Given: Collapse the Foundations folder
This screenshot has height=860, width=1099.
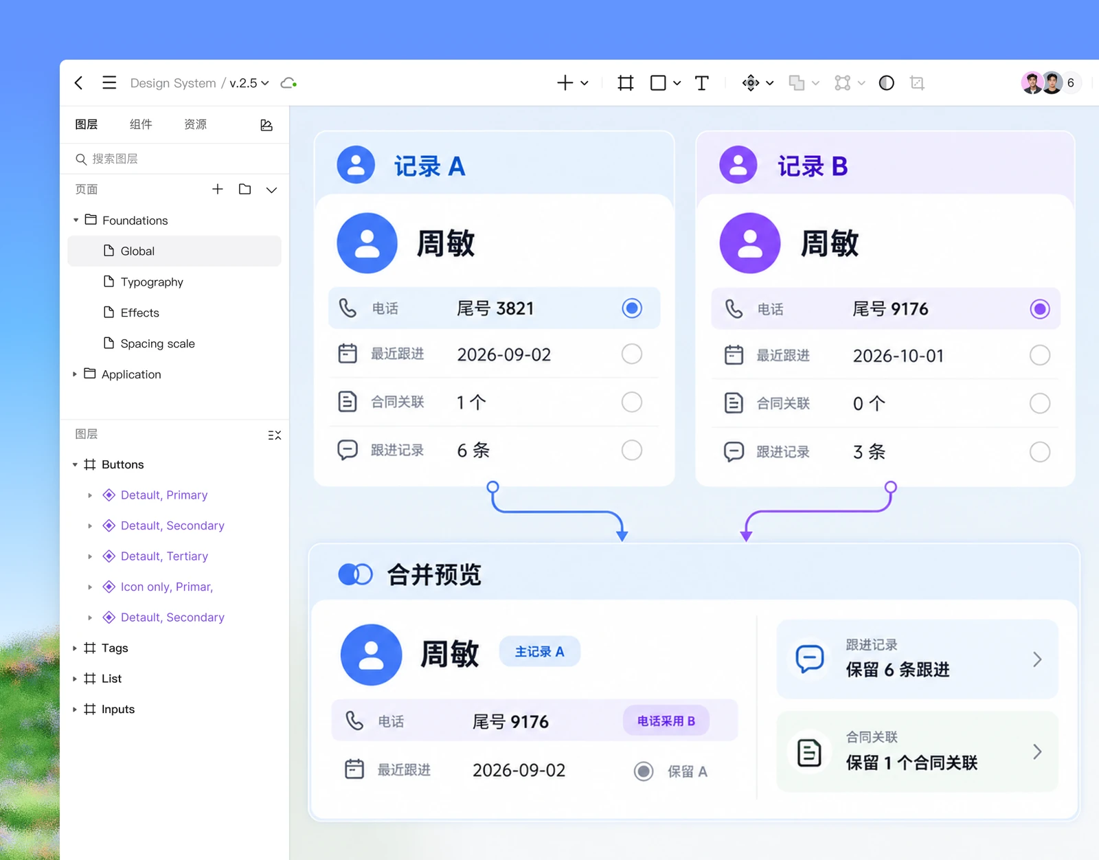Looking at the screenshot, I should (76, 220).
